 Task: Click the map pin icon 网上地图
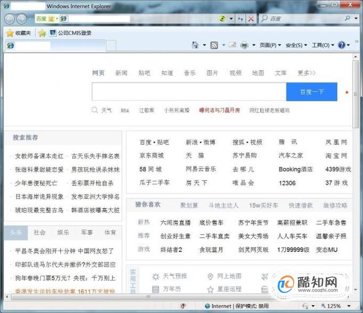click(x=210, y=276)
